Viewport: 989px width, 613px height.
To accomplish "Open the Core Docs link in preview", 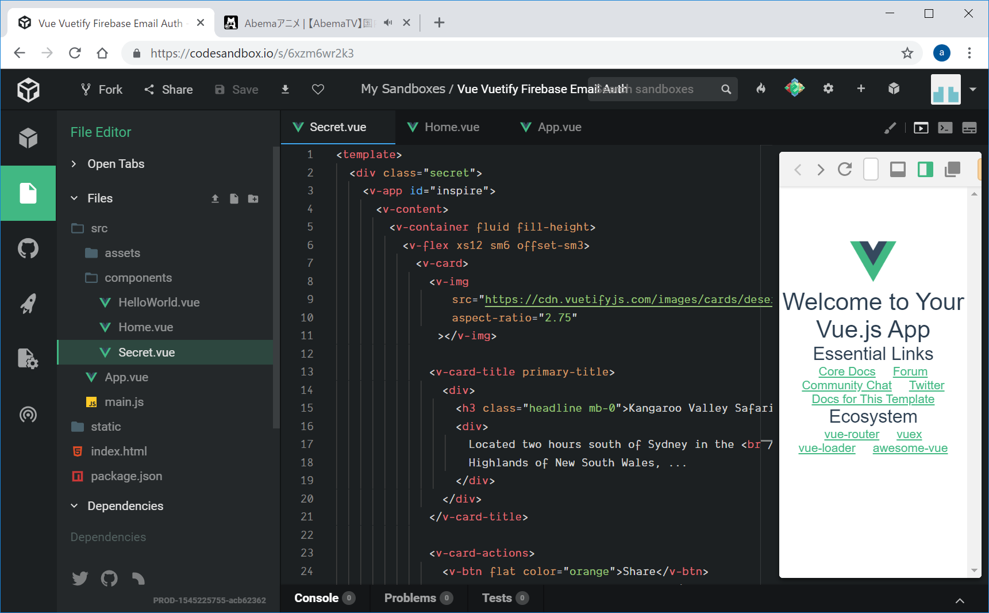I will [846, 371].
